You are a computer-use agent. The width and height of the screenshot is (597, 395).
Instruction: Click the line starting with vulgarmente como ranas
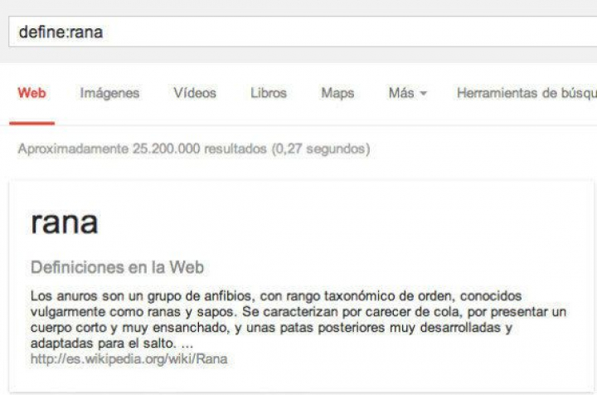pyautogui.click(x=298, y=311)
